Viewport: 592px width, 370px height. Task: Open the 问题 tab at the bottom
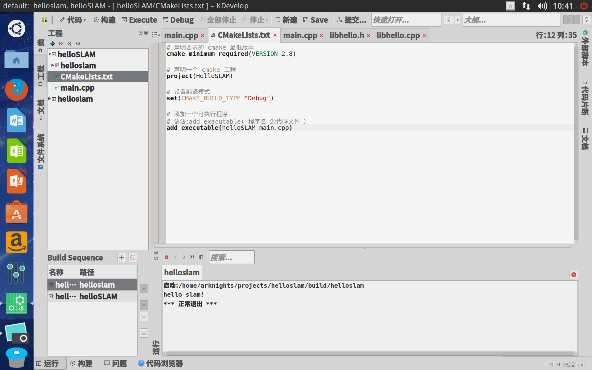(x=116, y=363)
